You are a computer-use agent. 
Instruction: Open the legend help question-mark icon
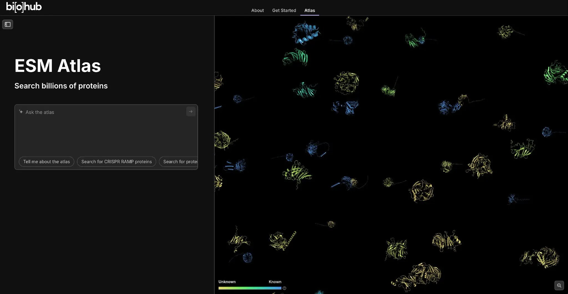pos(284,288)
